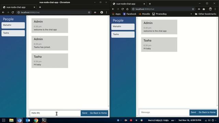Screen dimensions: 219x123
Task: Click right chat window vertical scrollbar
Action: tap(217, 61)
